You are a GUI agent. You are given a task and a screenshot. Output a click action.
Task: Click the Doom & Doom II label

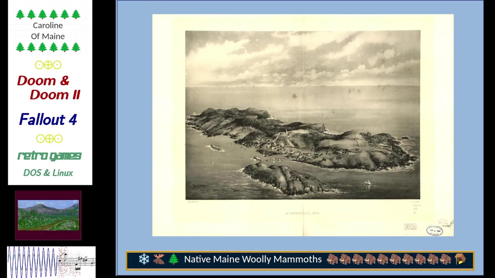click(x=49, y=88)
